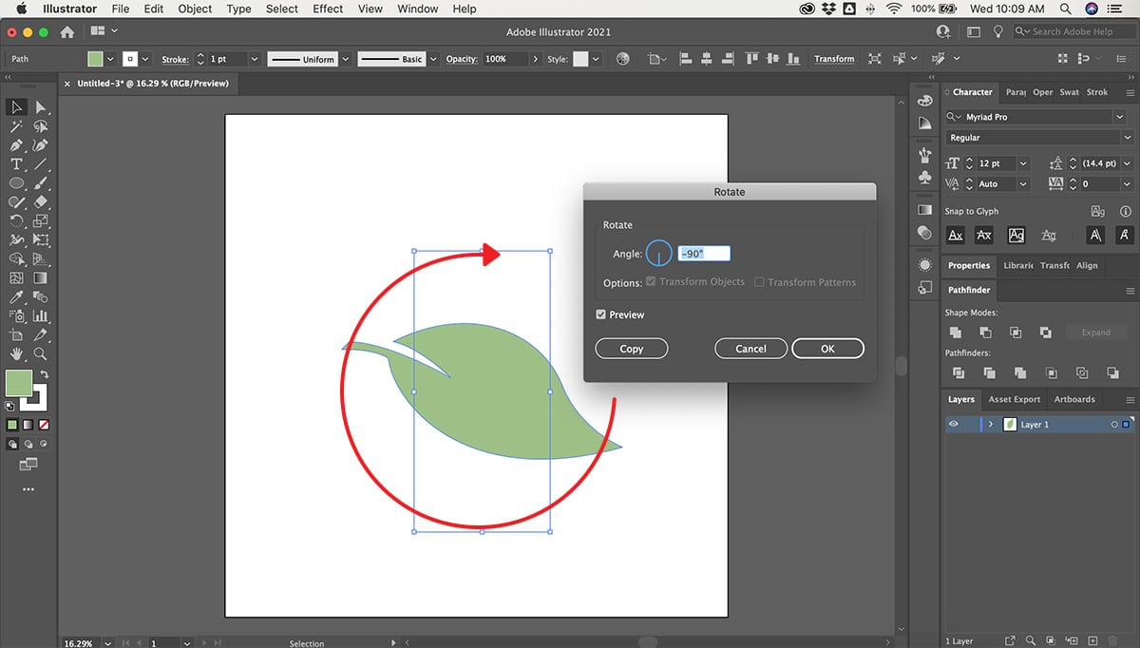Open the Myriad Pro font dropdown
Viewport: 1140px width, 648px height.
[x=1120, y=117]
